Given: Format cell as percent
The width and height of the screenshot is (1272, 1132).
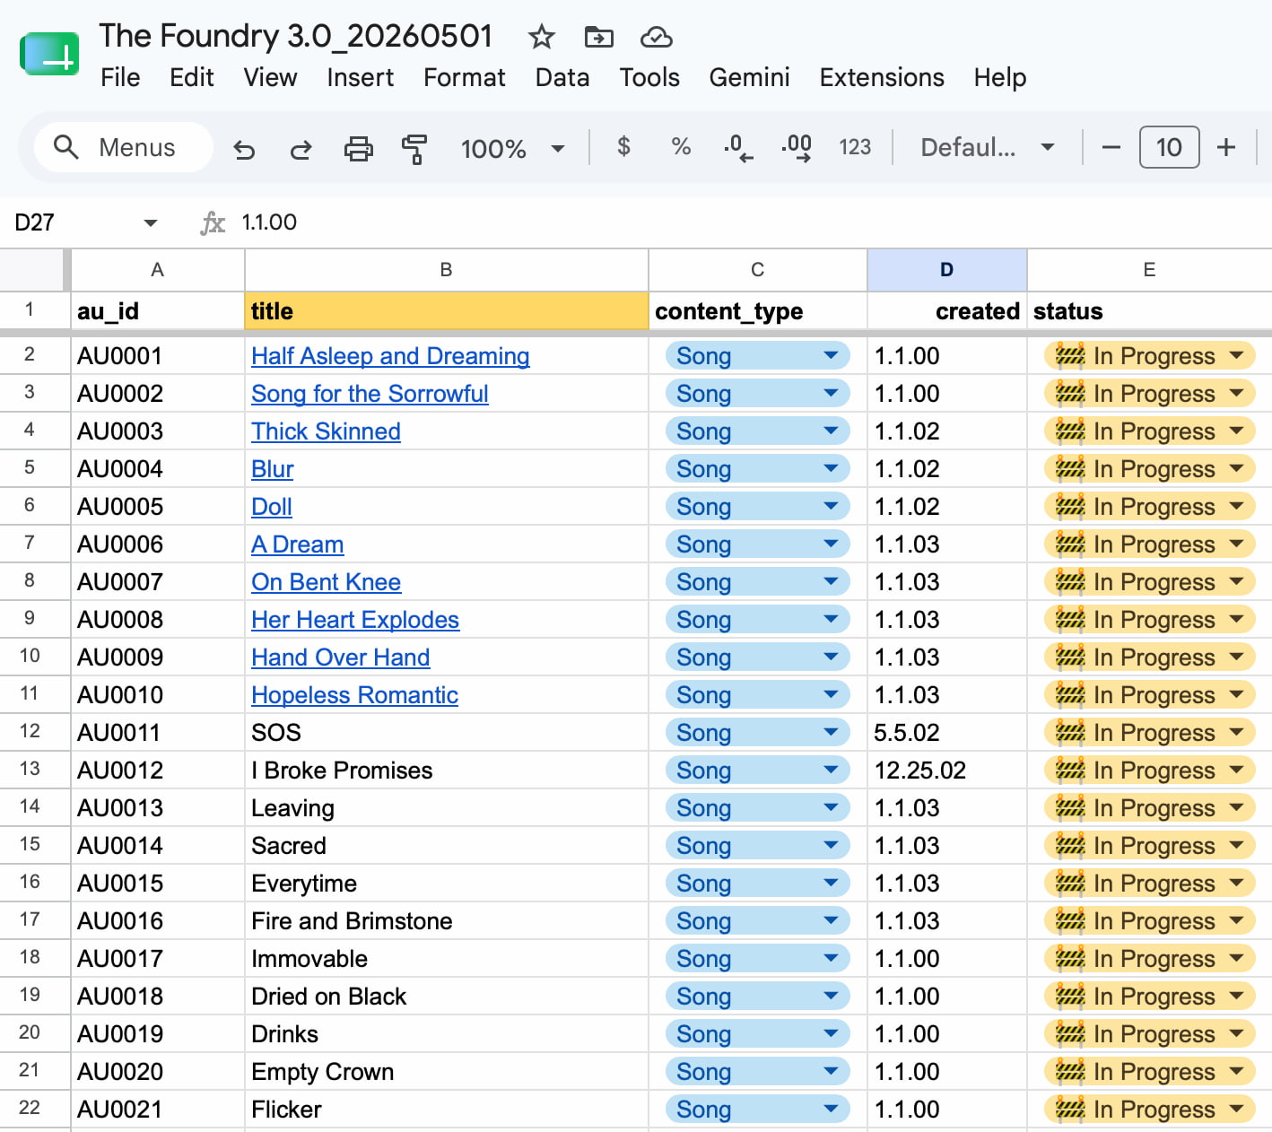Looking at the screenshot, I should coord(681,146).
